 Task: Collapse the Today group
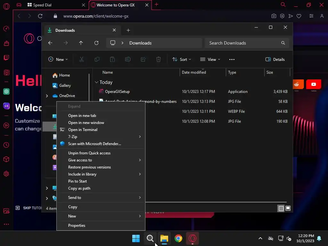point(96,82)
